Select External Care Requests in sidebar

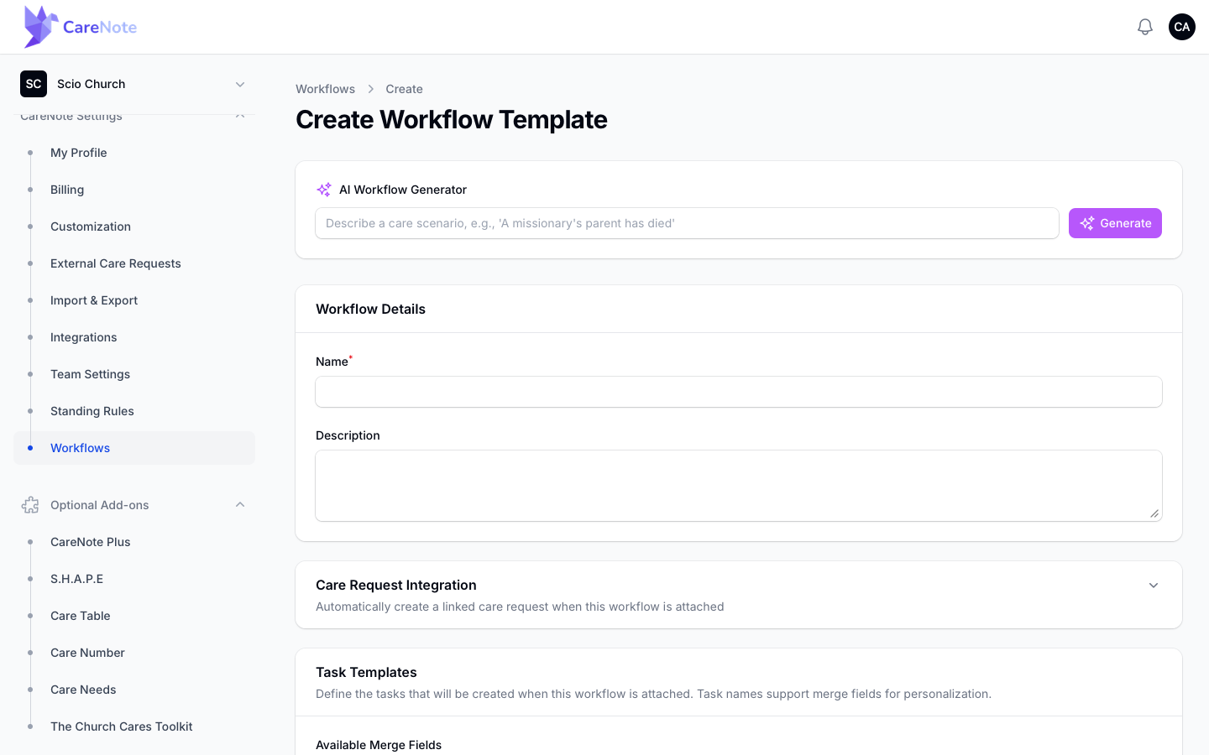[134, 263]
